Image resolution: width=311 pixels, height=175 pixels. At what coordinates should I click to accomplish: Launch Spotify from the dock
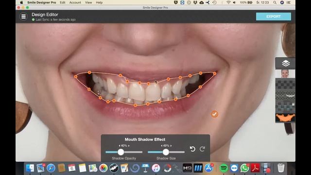pos(224,168)
